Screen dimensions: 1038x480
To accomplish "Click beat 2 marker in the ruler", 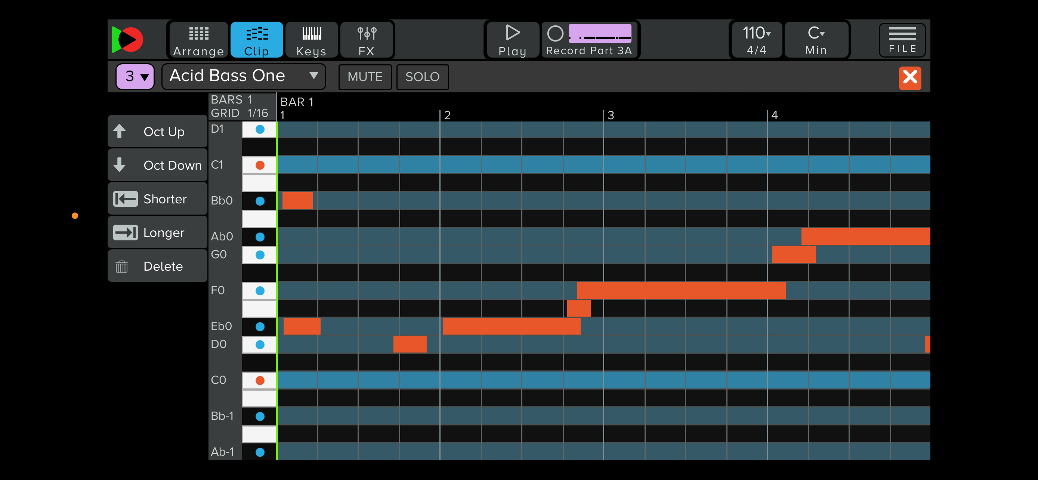I will tap(447, 115).
